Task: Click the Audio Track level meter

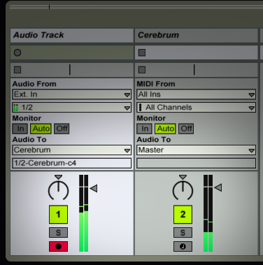Action: pyautogui.click(x=84, y=213)
